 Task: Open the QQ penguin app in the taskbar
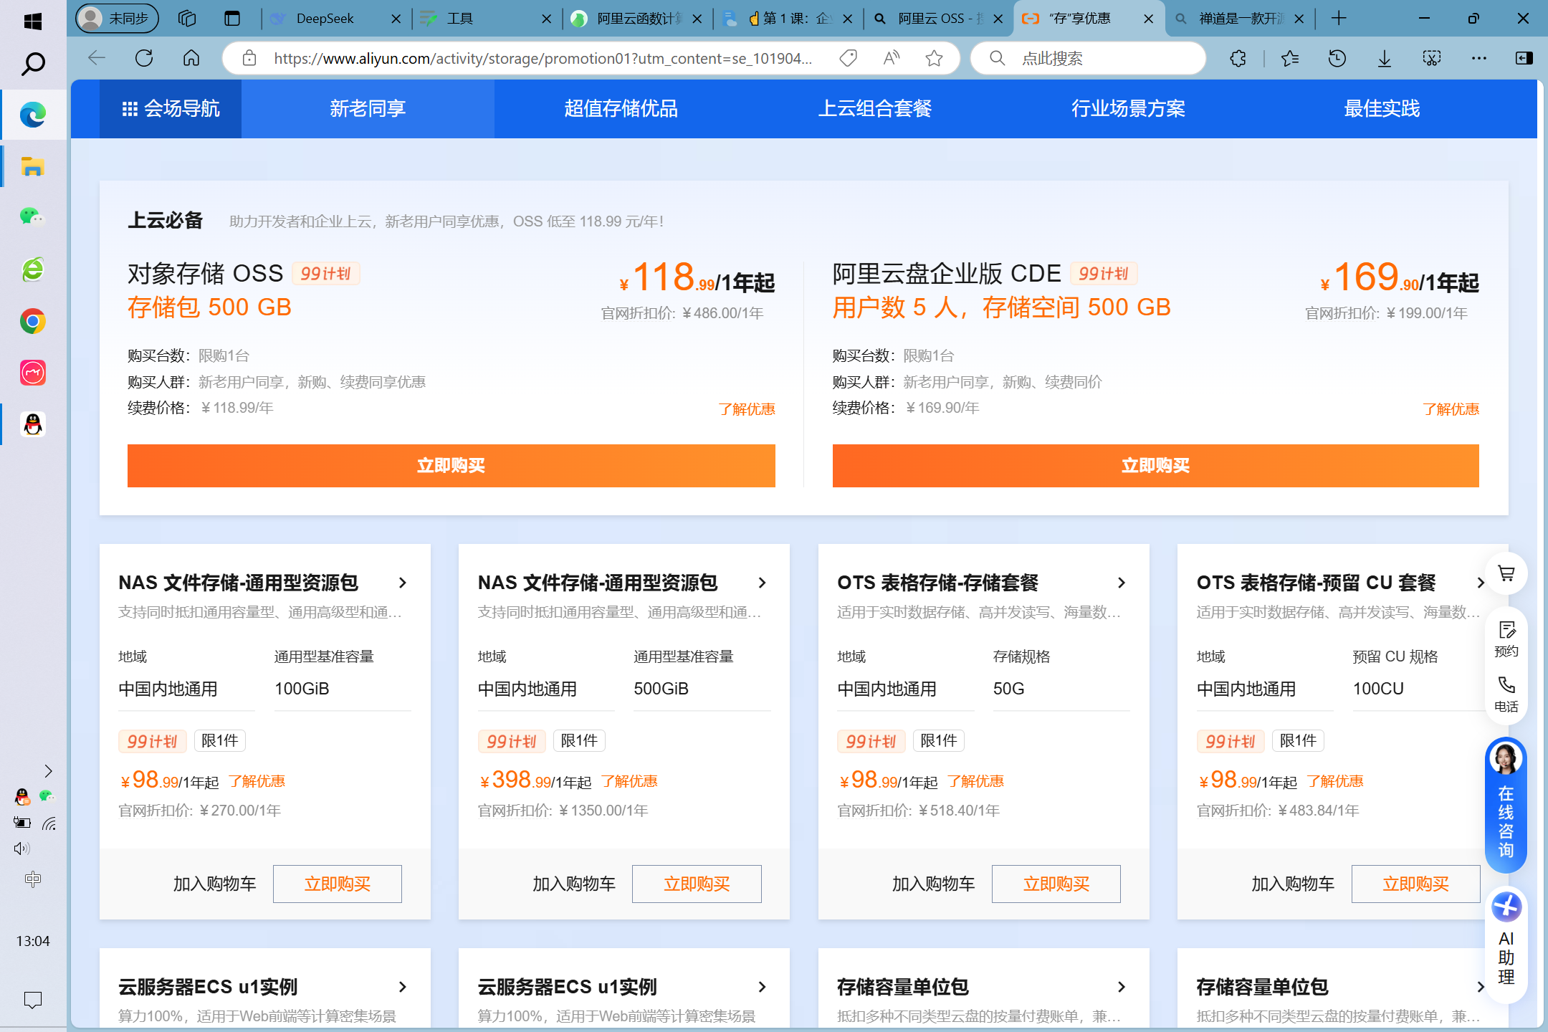click(x=33, y=425)
